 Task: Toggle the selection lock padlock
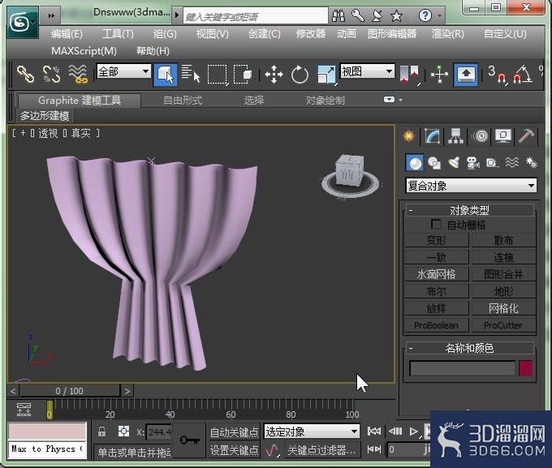(102, 432)
